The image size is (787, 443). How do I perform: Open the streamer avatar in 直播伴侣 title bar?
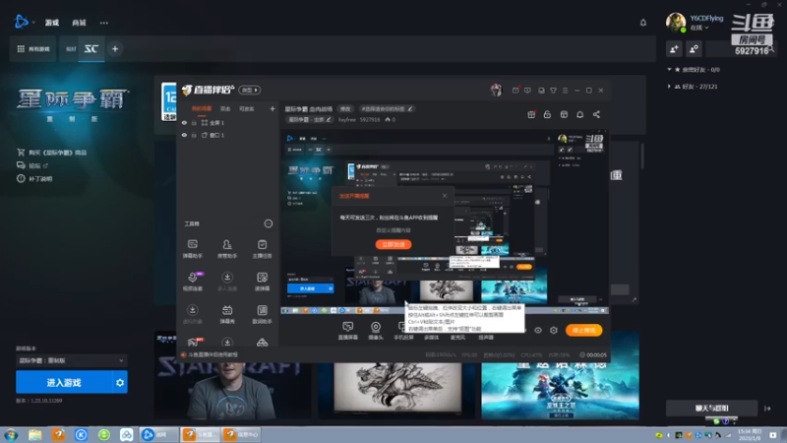496,90
